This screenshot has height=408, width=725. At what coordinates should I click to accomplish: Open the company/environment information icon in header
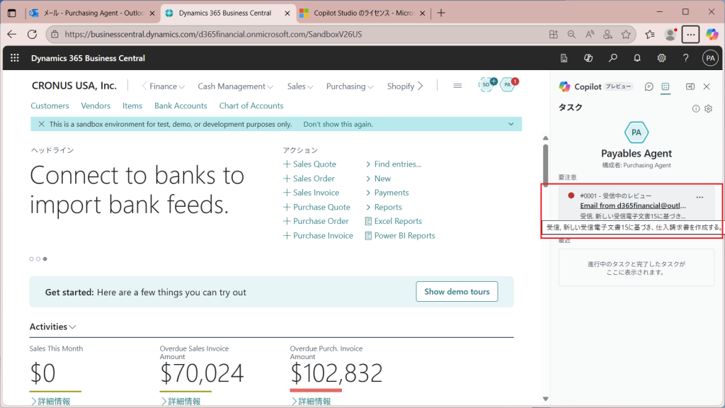(x=564, y=58)
